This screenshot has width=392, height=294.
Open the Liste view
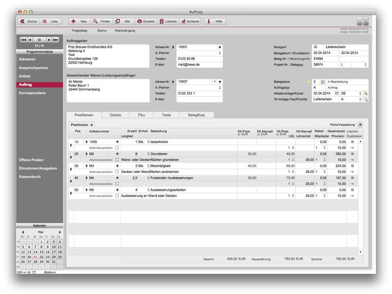click(x=50, y=21)
